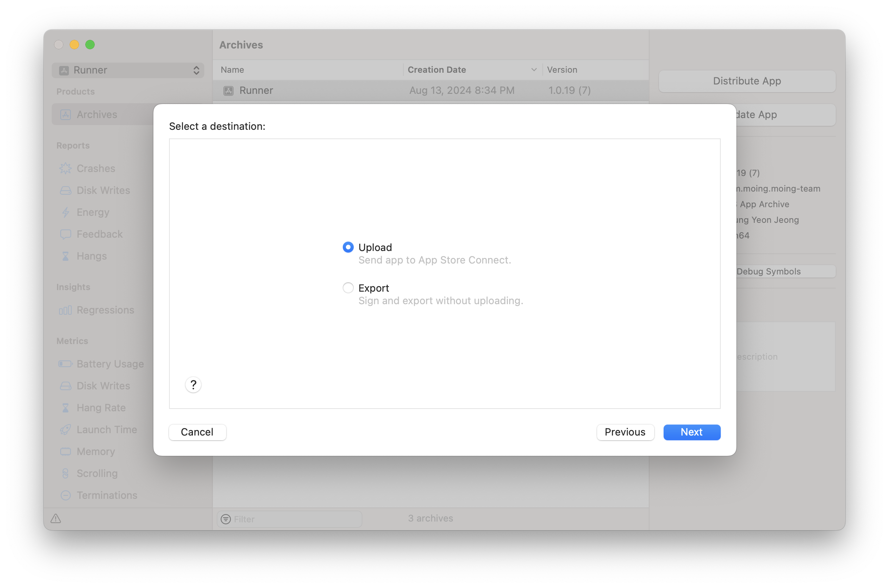This screenshot has height=588, width=889.
Task: Go back with the Previous button
Action: (625, 432)
